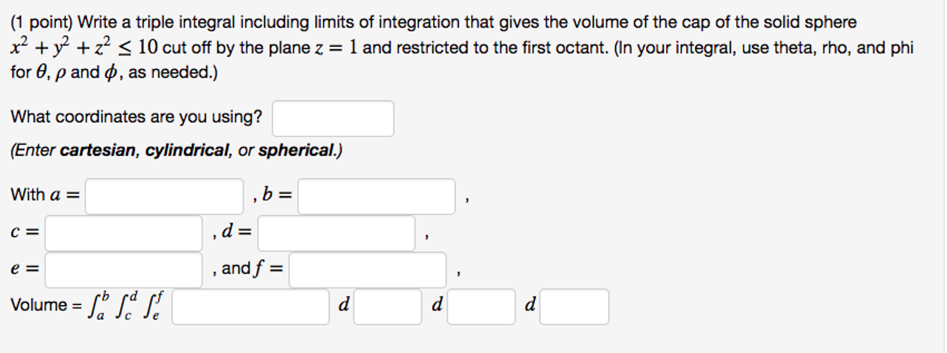The width and height of the screenshot is (947, 353).
Task: Click the phrase What coordinates are you using
Action: (137, 117)
